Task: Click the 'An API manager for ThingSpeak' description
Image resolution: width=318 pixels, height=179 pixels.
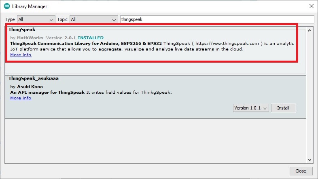Action: 47,93
